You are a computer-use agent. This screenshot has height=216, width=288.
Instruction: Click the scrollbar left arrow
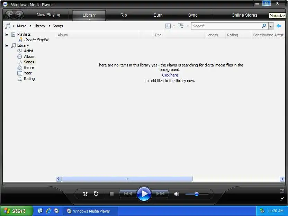tap(58, 179)
